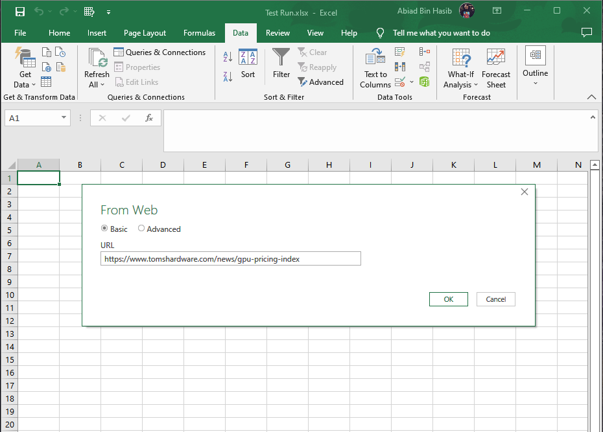This screenshot has height=432, width=603.
Task: Click the Undo arrow
Action: 39,12
